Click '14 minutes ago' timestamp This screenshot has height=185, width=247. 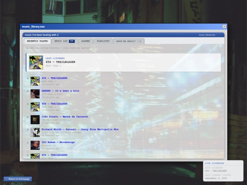pos(51,85)
